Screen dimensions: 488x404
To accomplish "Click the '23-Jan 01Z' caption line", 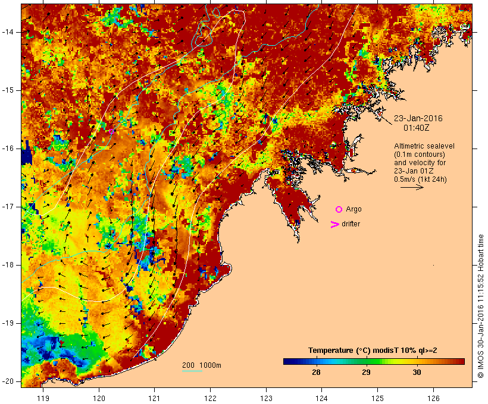I will [414, 171].
